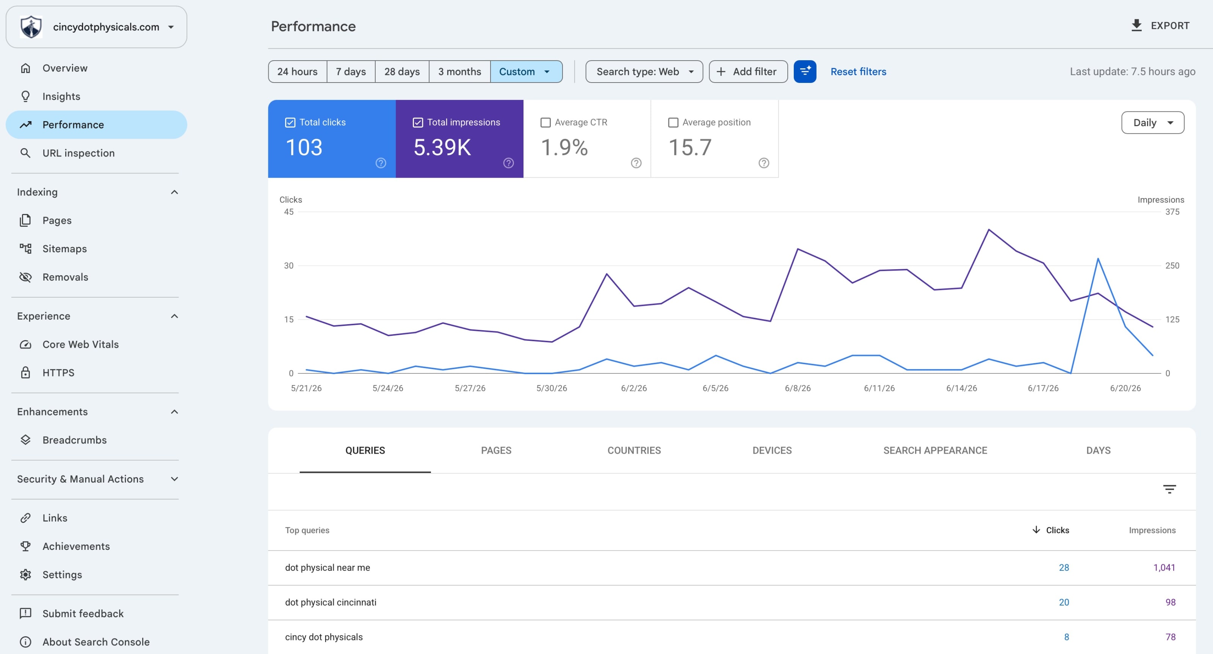Click the Performance trend arrow icon
Viewport: 1213px width, 654px height.
click(x=25, y=125)
